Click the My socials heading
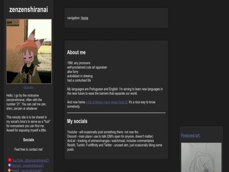 tap(77, 121)
